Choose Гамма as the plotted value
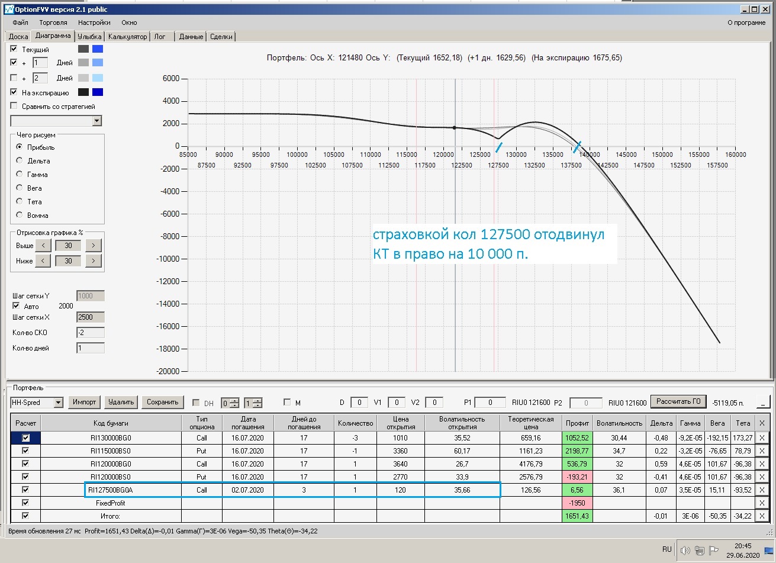Screen dimensions: 776x563 point(20,175)
